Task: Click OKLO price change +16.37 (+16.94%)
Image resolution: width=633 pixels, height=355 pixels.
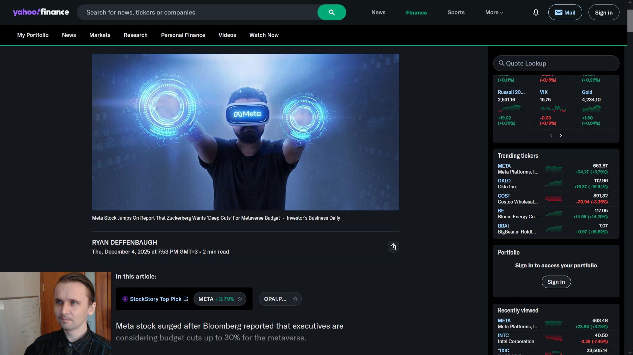Action: (590, 187)
